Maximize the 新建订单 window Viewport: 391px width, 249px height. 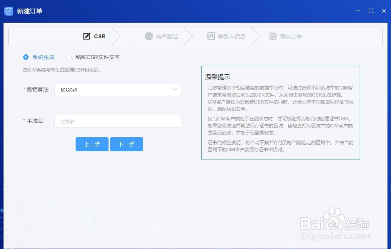tap(371, 11)
